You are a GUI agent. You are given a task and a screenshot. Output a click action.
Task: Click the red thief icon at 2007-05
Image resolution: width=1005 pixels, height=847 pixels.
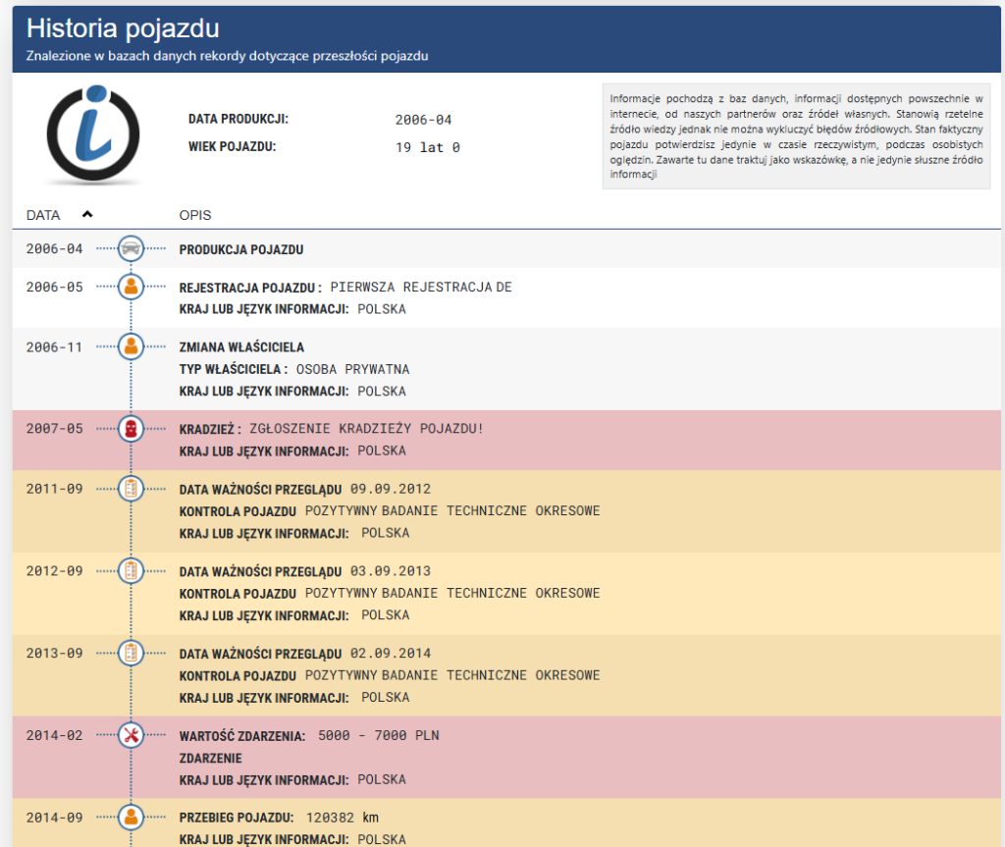tap(131, 428)
